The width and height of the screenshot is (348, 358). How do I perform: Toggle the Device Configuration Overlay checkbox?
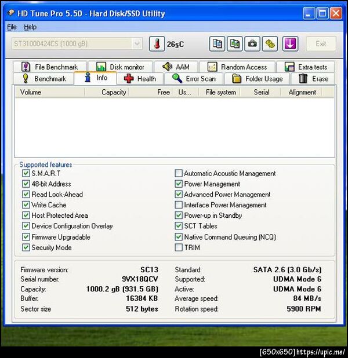[26, 226]
